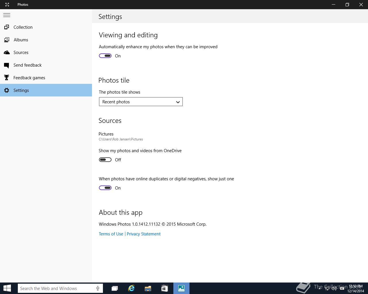
Task: Minimize the Photos window
Action: click(333, 5)
